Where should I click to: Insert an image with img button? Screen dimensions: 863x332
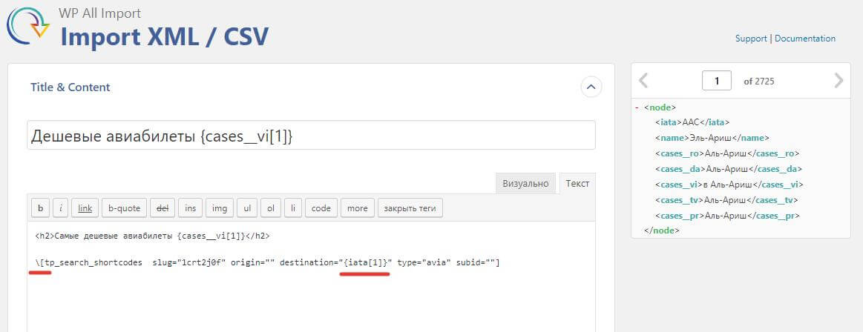(220, 208)
